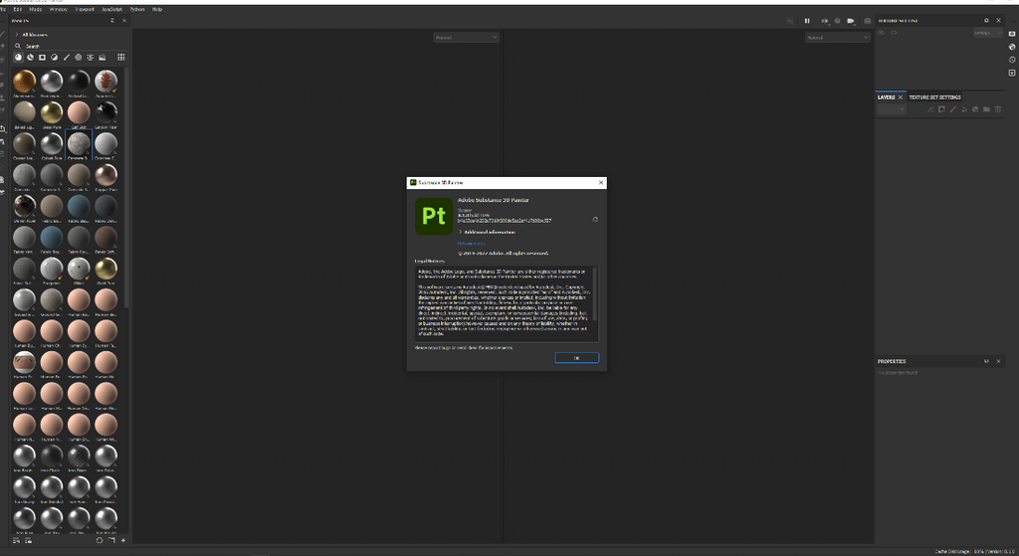This screenshot has height=556, width=1019.
Task: Click the add effect wand icon in Layers
Action: pyautogui.click(x=930, y=109)
